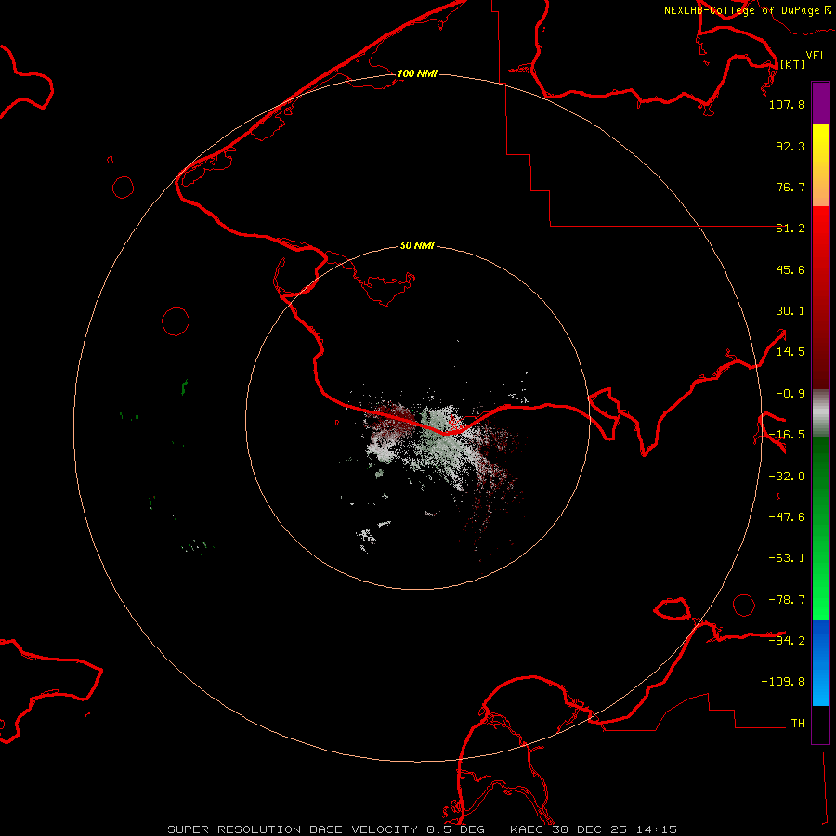Click the -47.6 velocity scale value
The width and height of the screenshot is (836, 836).
pyautogui.click(x=787, y=517)
